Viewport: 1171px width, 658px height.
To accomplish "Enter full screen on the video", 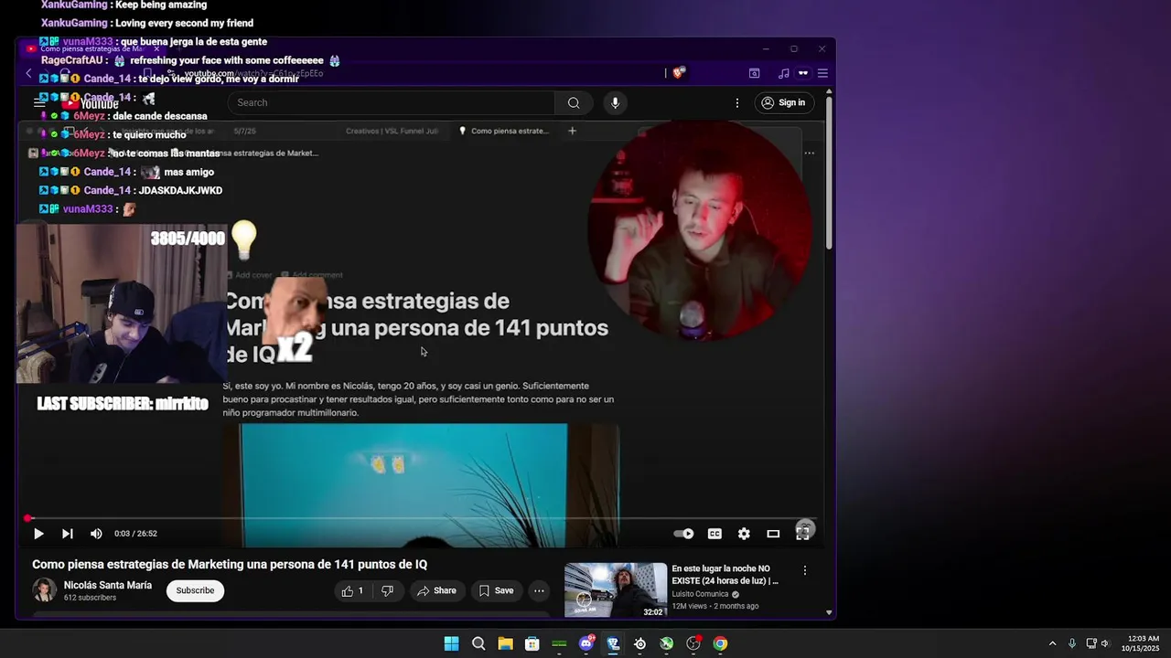I will (x=803, y=533).
